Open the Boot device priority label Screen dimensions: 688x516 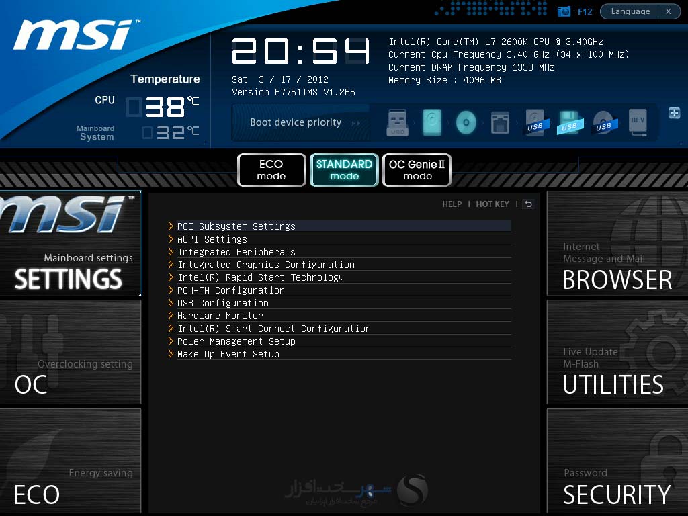296,122
